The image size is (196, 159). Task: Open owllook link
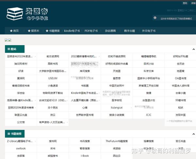pos(21,149)
